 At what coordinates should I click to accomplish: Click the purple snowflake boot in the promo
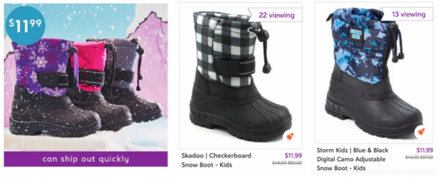pos(43,87)
